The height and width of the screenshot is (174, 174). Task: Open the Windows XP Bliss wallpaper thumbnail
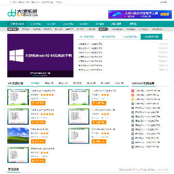(18, 136)
